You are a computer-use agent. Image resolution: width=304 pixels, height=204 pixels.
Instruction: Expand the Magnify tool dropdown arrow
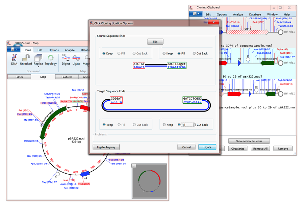[x=88, y=67]
